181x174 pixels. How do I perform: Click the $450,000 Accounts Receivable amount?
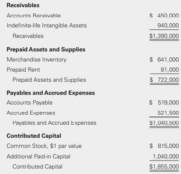164,16
